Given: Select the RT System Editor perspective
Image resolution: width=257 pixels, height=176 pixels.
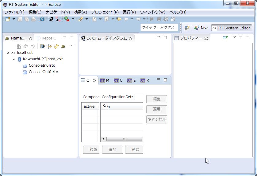Looking at the screenshot, I should (x=232, y=28).
